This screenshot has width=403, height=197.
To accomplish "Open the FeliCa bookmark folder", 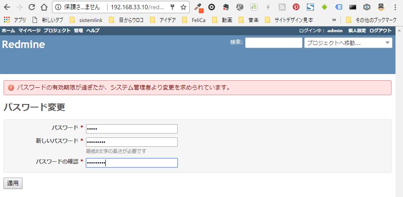I will click(x=194, y=20).
